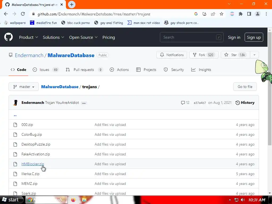Click the Google icon in the address bar
The width and height of the screenshot is (272, 204).
tap(196, 14)
